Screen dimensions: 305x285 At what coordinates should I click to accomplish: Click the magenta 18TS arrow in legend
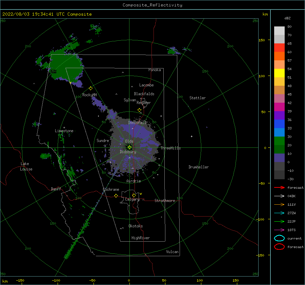pos(279,230)
